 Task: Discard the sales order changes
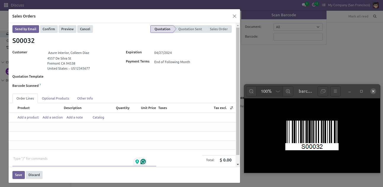pos(34,175)
